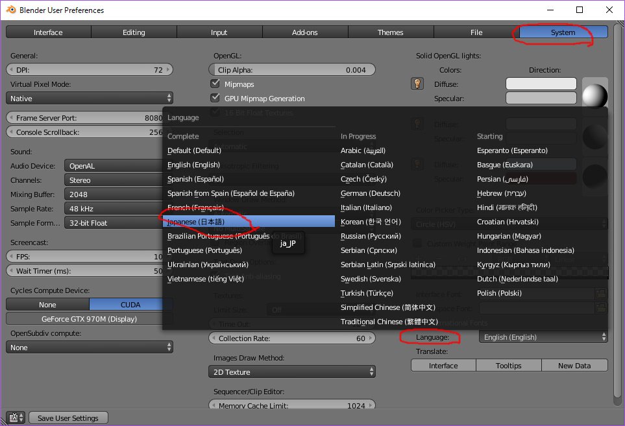The image size is (625, 426).
Task: Toggle the Mipmaps checkbox
Action: [215, 84]
